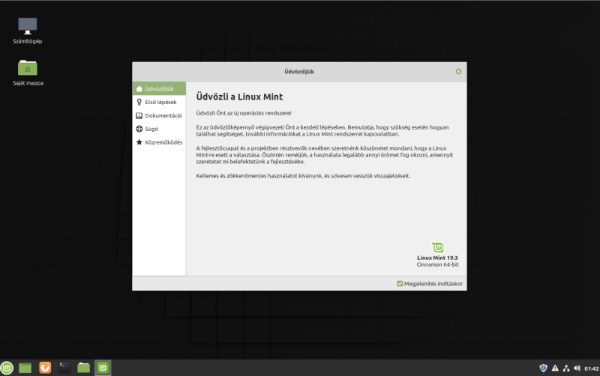
Task: Click the lifebuoy icon beside Súgó
Action: [x=139, y=129]
